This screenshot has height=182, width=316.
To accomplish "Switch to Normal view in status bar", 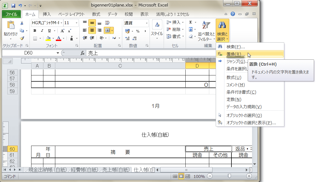I will pos(175,176).
